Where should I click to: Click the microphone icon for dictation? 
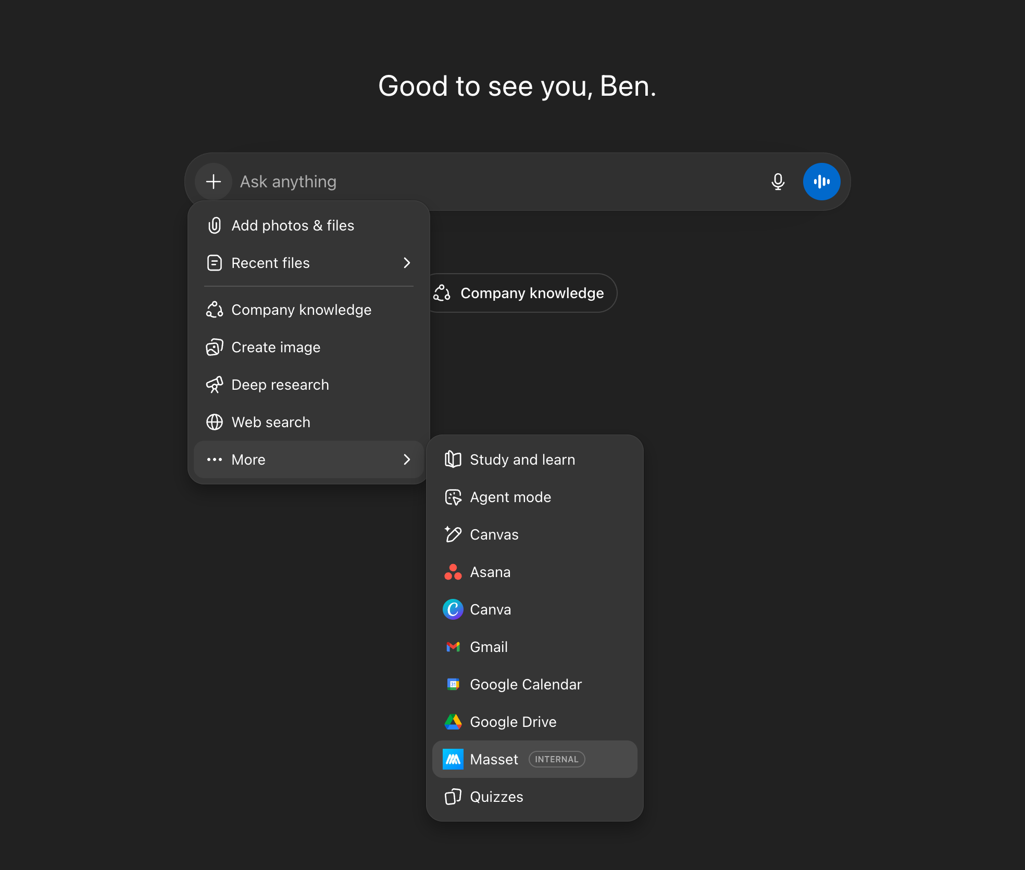tap(778, 182)
